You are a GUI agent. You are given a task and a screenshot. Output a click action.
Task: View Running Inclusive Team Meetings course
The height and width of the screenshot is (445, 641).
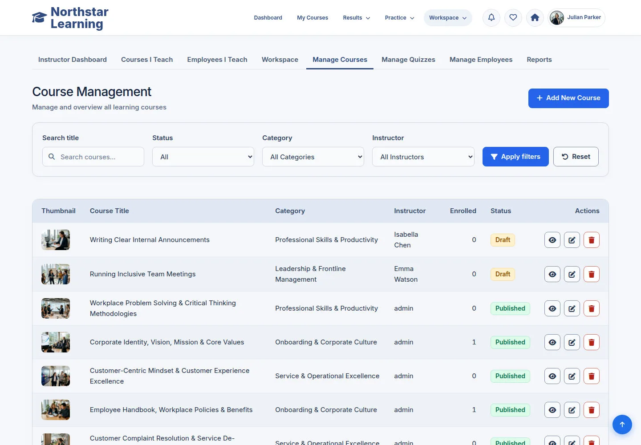point(552,274)
